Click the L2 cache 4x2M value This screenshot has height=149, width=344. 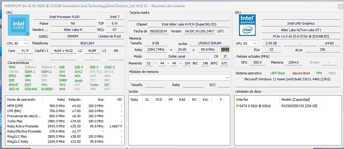(x=92, y=51)
